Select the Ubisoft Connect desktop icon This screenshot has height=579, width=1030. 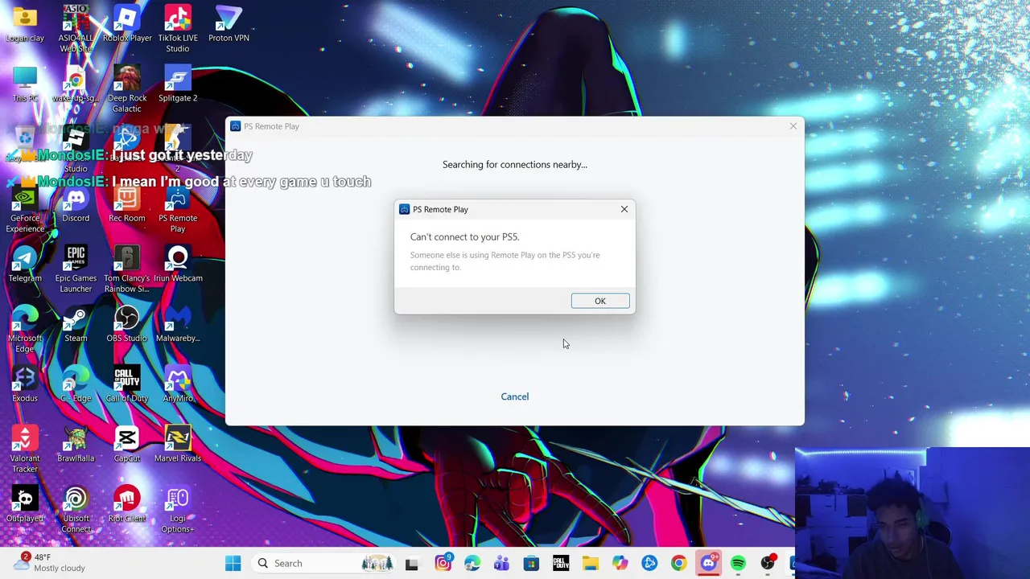coord(76,510)
